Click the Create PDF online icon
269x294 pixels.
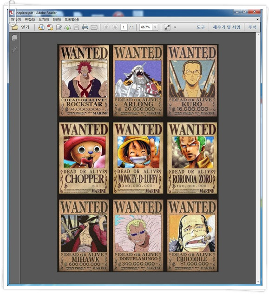click(x=41, y=27)
